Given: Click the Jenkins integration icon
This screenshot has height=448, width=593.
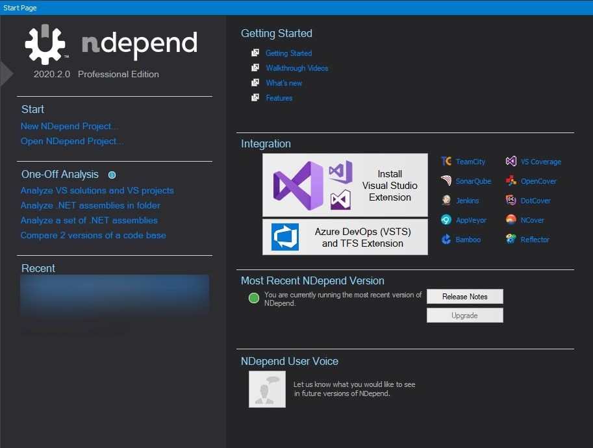Looking at the screenshot, I should point(446,200).
